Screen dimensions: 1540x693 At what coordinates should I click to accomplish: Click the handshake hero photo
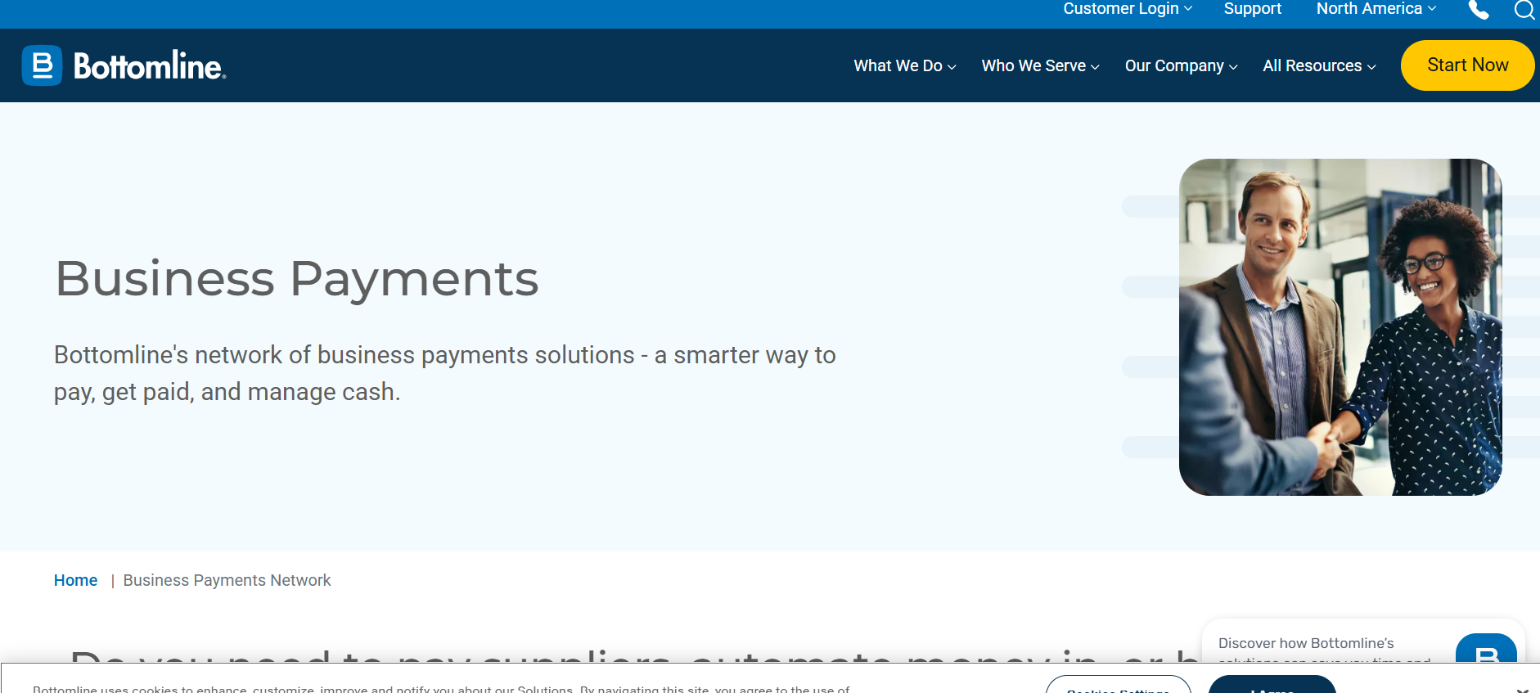[x=1340, y=327]
